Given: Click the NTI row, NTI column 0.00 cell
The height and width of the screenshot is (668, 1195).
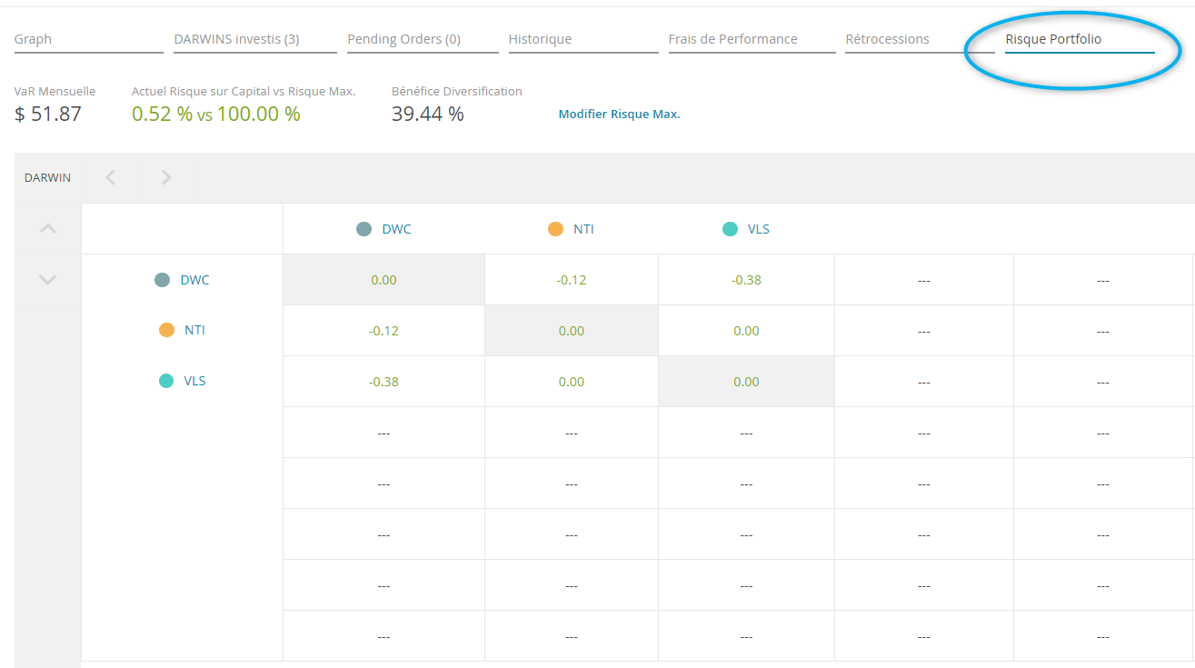Looking at the screenshot, I should (x=572, y=331).
